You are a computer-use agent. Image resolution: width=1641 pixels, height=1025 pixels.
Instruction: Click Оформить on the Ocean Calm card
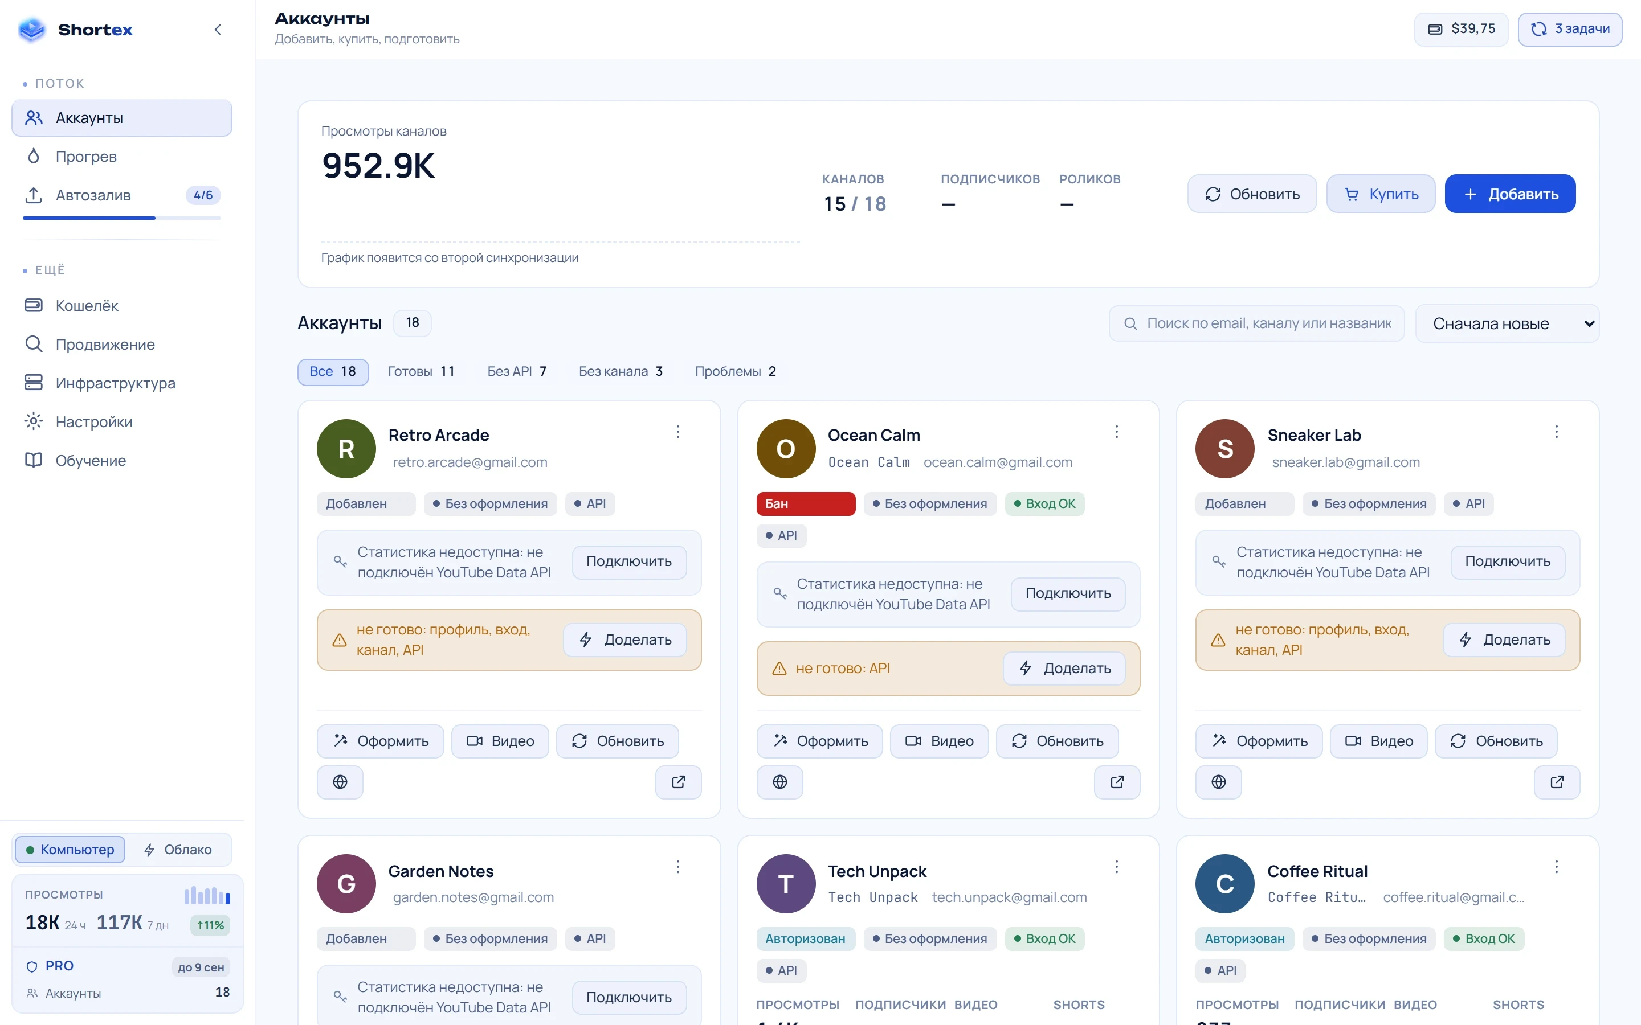click(x=819, y=741)
